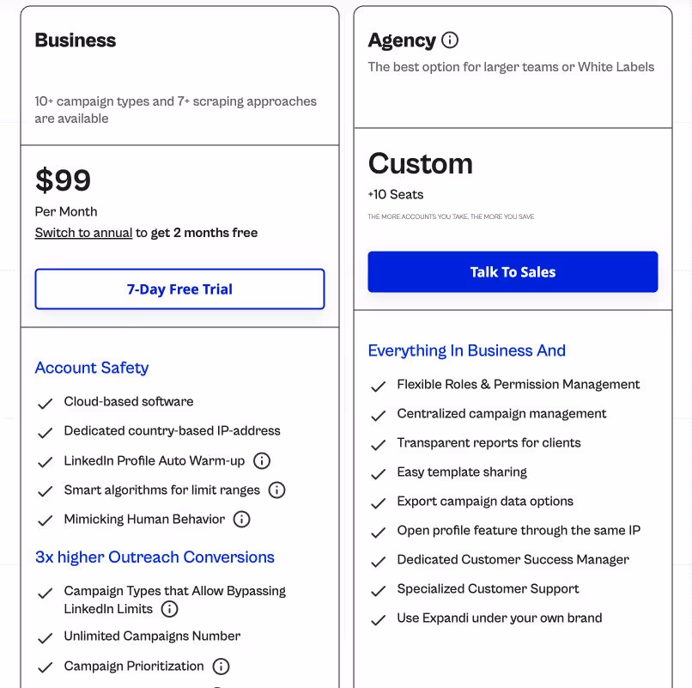Click the Talk To Sales button
The width and height of the screenshot is (692, 688).
click(x=512, y=271)
